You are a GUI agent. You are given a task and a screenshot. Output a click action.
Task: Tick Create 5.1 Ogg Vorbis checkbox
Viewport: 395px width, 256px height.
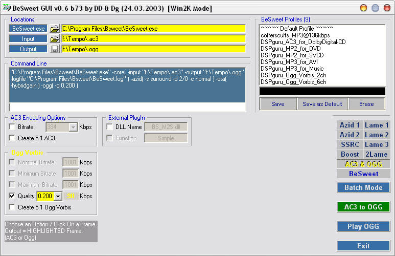[x=12, y=207]
